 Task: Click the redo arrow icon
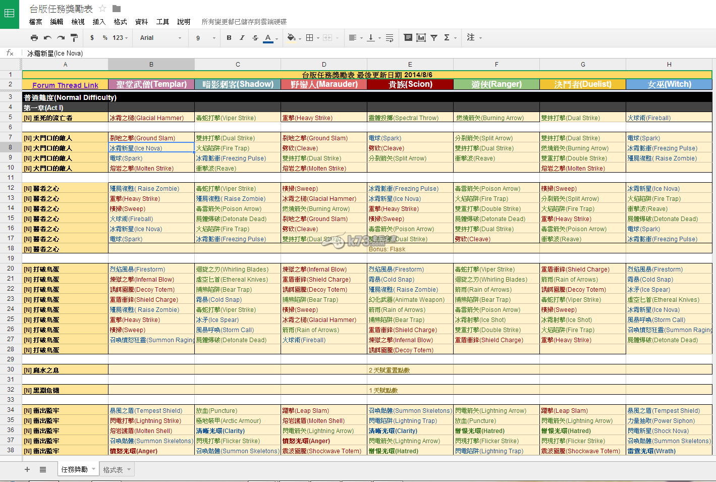[61, 38]
